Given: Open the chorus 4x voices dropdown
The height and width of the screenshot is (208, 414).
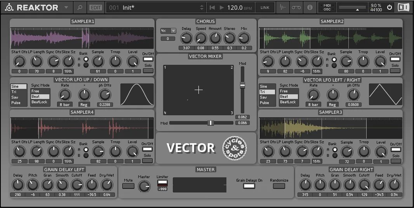Looking at the screenshot, I should (168, 31).
